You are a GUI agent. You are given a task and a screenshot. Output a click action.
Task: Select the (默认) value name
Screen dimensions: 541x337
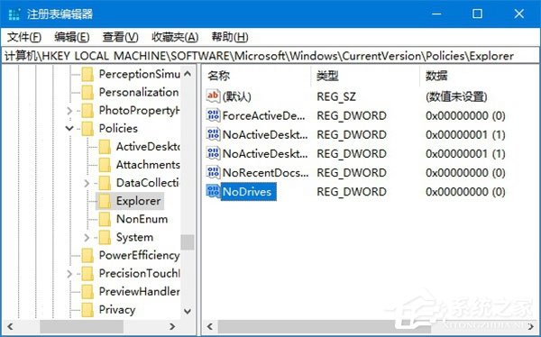(236, 96)
